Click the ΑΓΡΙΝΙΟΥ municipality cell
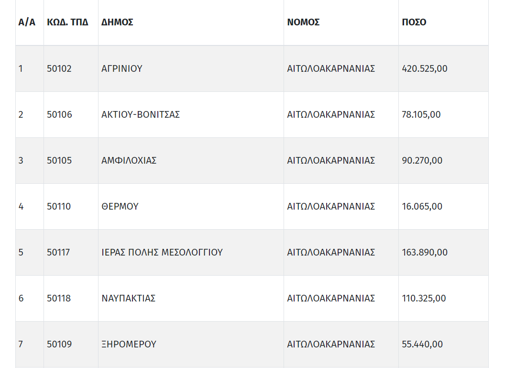 coord(122,68)
